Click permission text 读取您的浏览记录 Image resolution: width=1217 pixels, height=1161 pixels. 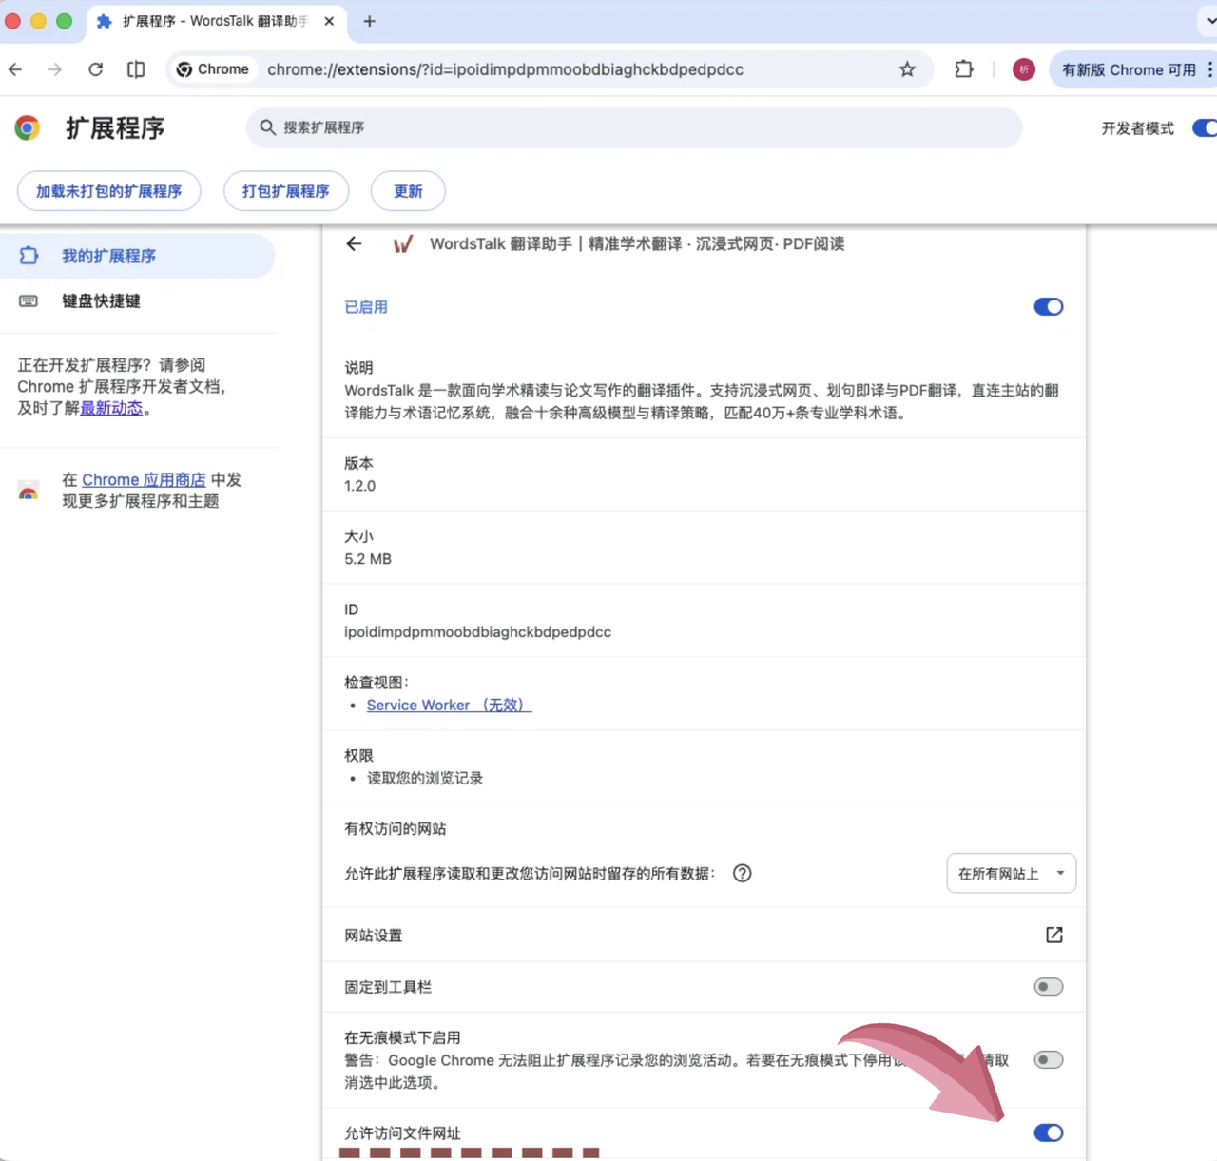pos(425,779)
